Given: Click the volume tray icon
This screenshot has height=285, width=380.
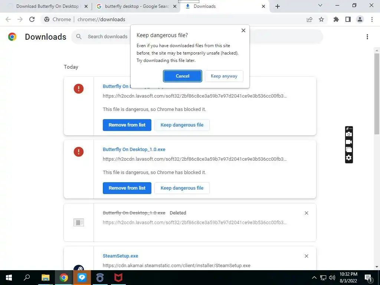Looking at the screenshot, I should point(332,278).
